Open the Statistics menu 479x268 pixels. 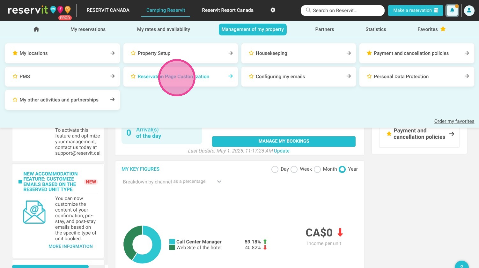click(376, 29)
